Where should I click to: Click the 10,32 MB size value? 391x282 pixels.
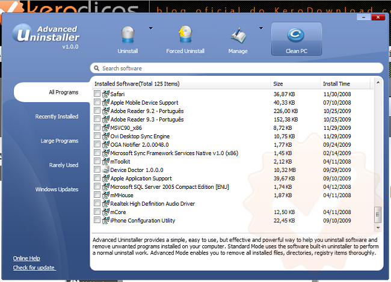[285, 170]
